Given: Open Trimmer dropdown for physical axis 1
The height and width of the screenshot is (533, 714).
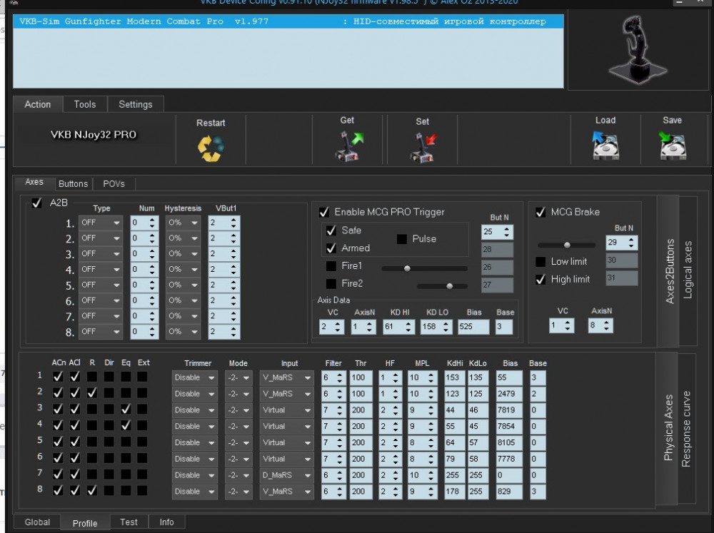Looking at the screenshot, I should click(194, 377).
